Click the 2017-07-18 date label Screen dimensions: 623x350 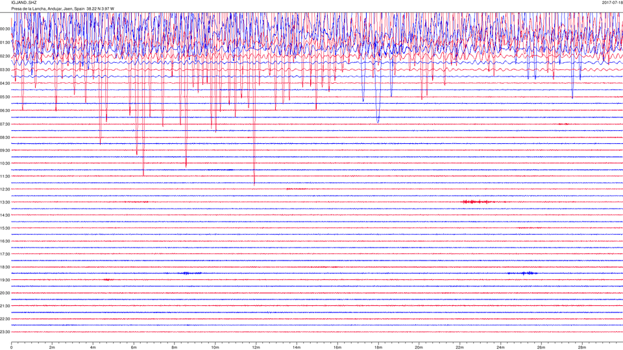pyautogui.click(x=612, y=3)
